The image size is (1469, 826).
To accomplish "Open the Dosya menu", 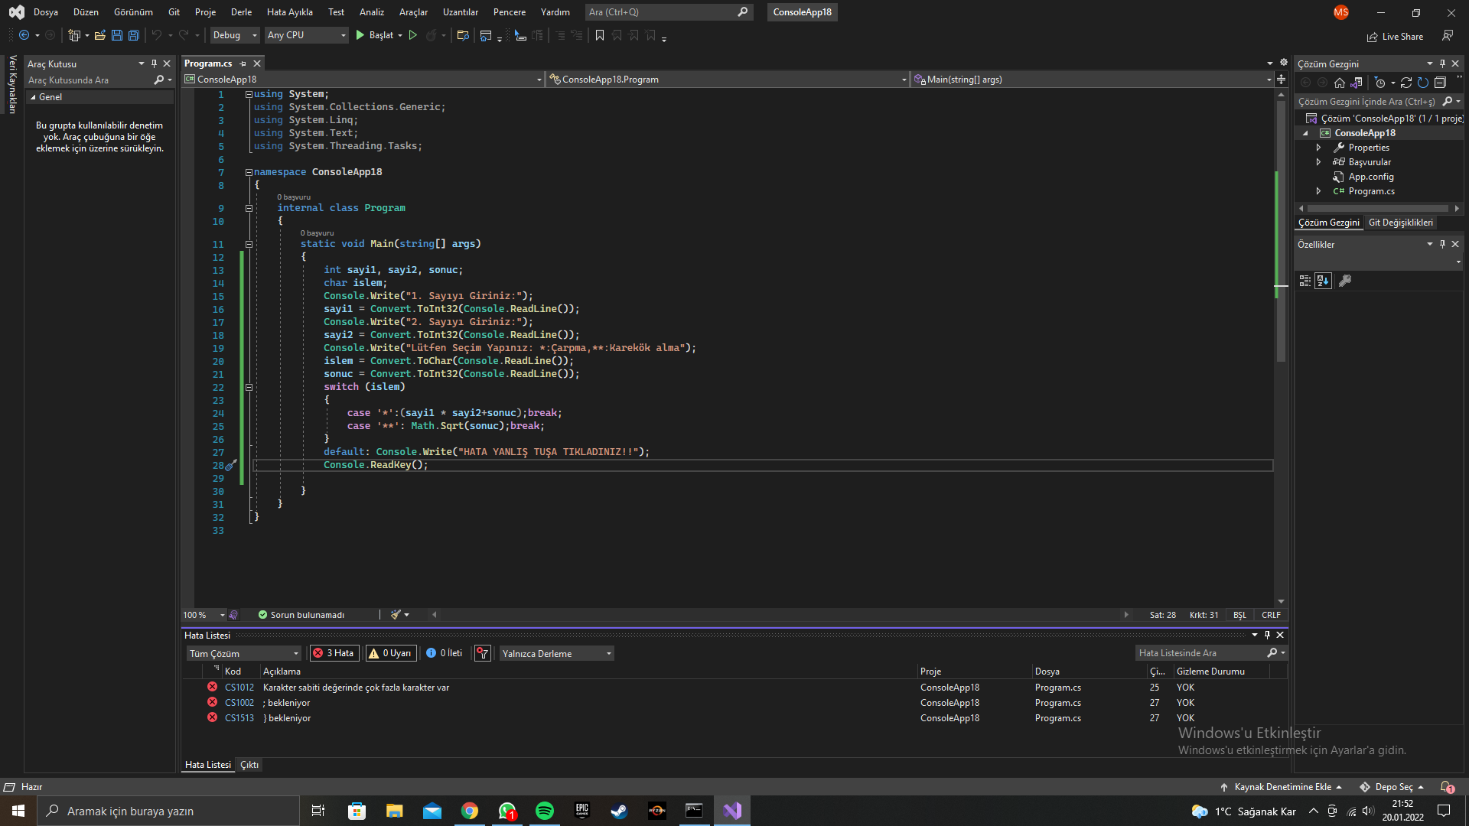I will click(46, 12).
